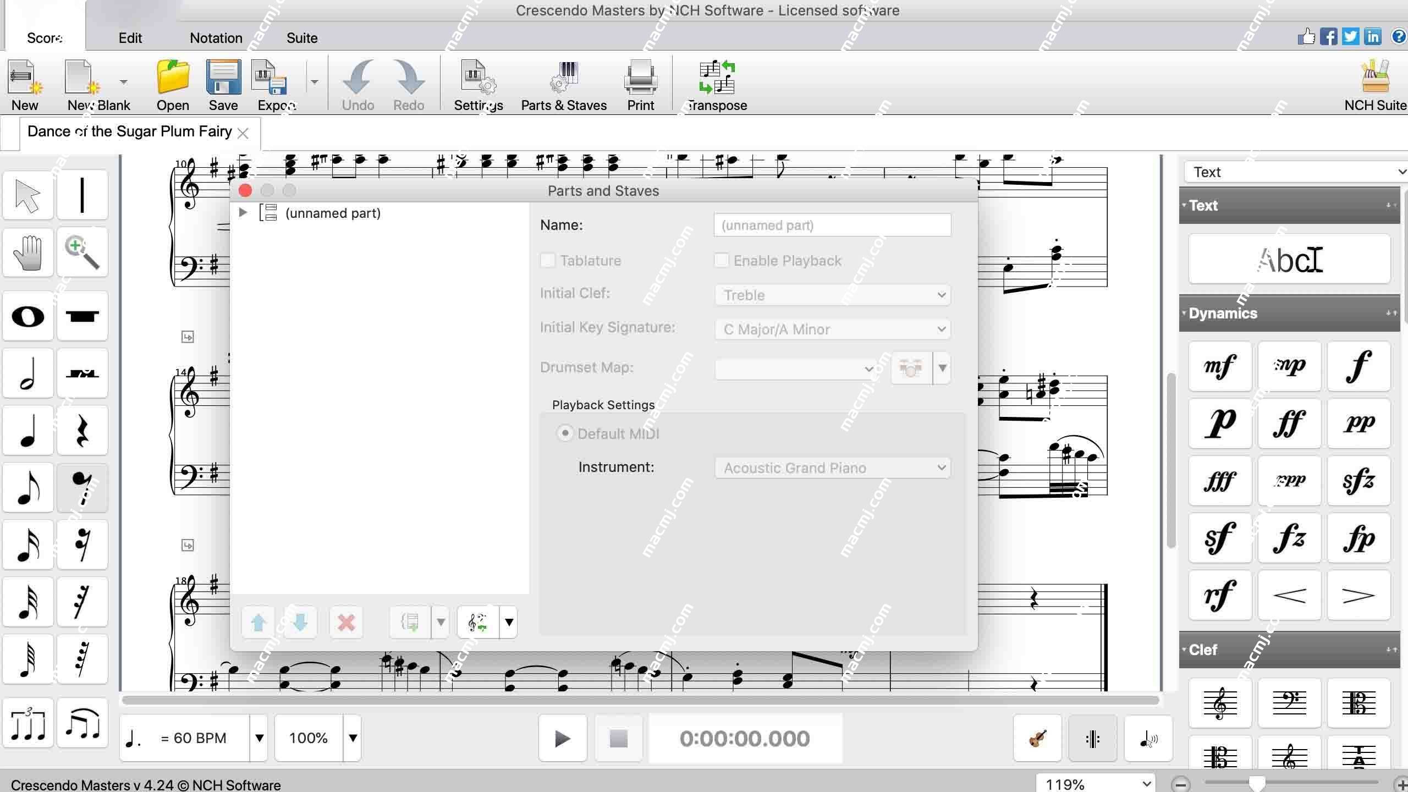
Task: Pick the whole note tool
Action: point(28,316)
